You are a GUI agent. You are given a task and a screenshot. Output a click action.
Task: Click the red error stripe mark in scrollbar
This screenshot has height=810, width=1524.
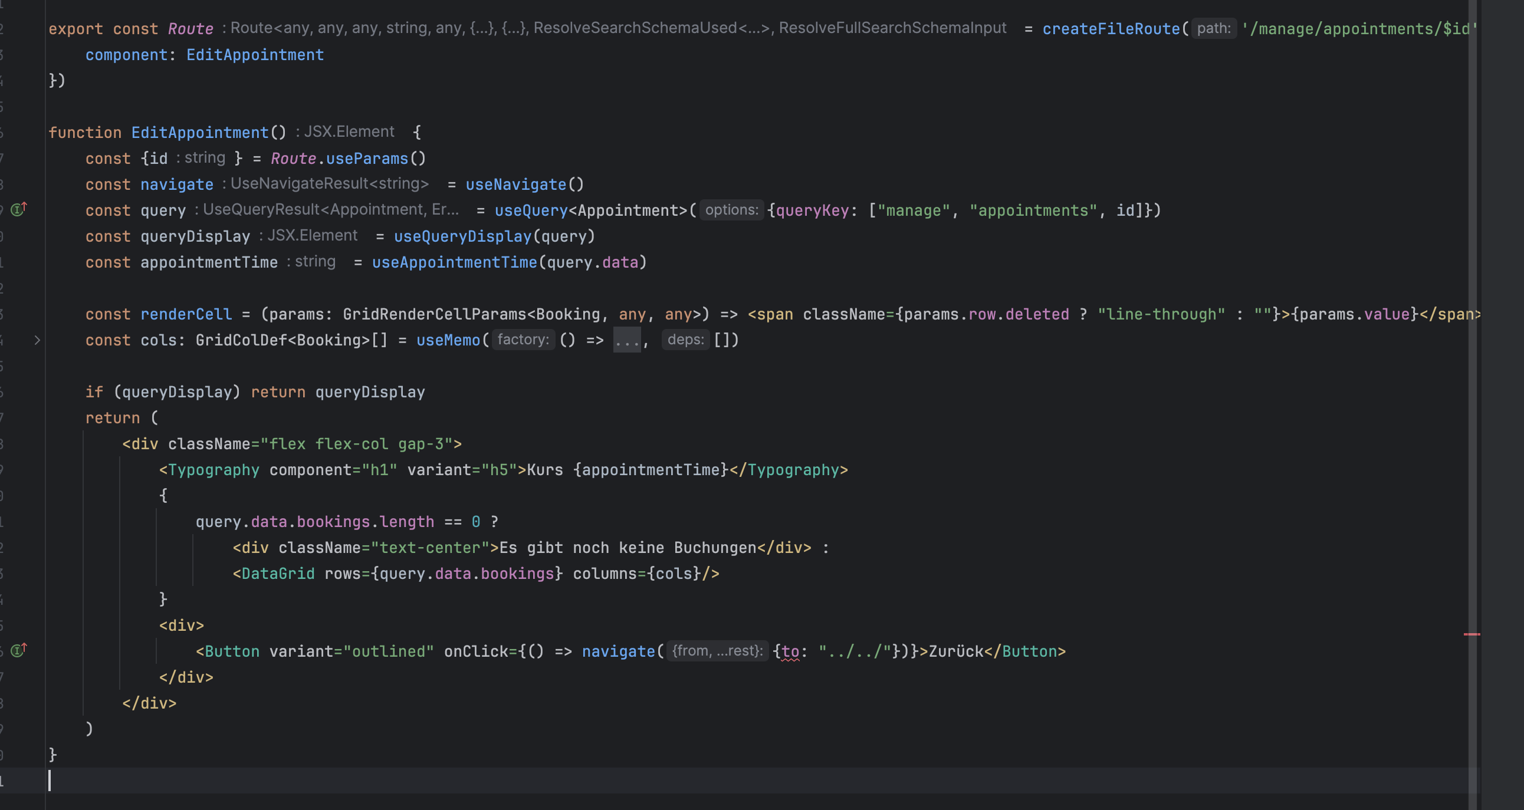tap(1472, 634)
